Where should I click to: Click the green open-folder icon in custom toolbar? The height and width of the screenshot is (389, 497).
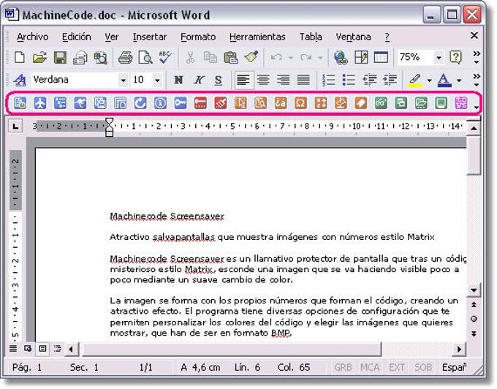tap(421, 103)
